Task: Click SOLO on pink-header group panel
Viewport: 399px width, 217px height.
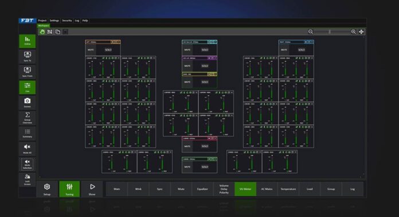Action: click(x=205, y=146)
